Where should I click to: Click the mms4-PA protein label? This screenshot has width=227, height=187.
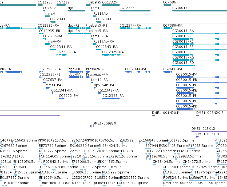tap(53, 85)
